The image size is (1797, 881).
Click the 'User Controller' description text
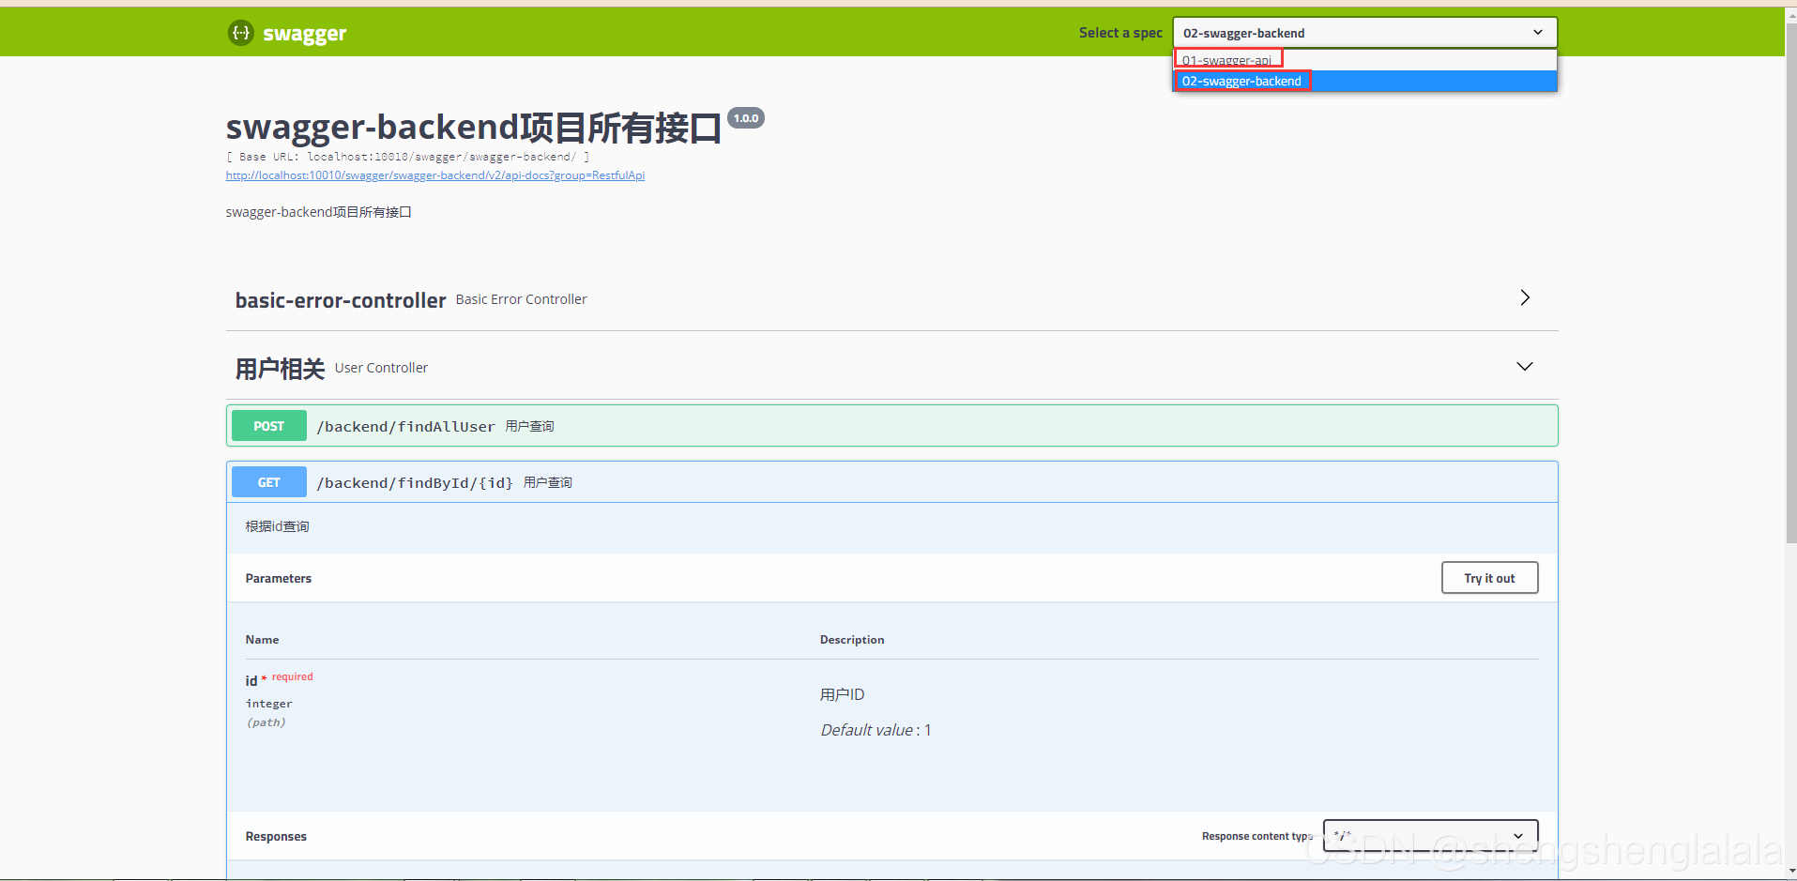[381, 368]
